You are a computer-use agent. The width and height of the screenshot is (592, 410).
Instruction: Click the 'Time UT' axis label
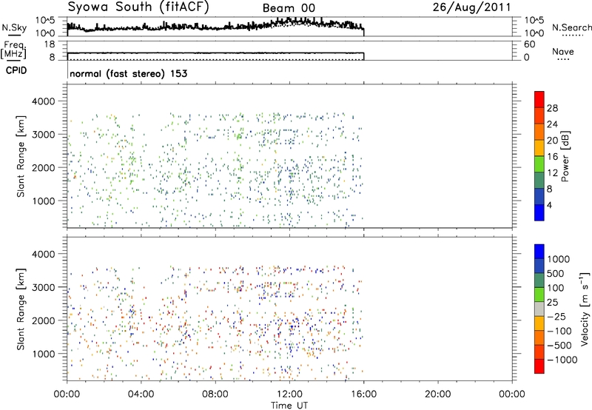(x=289, y=406)
